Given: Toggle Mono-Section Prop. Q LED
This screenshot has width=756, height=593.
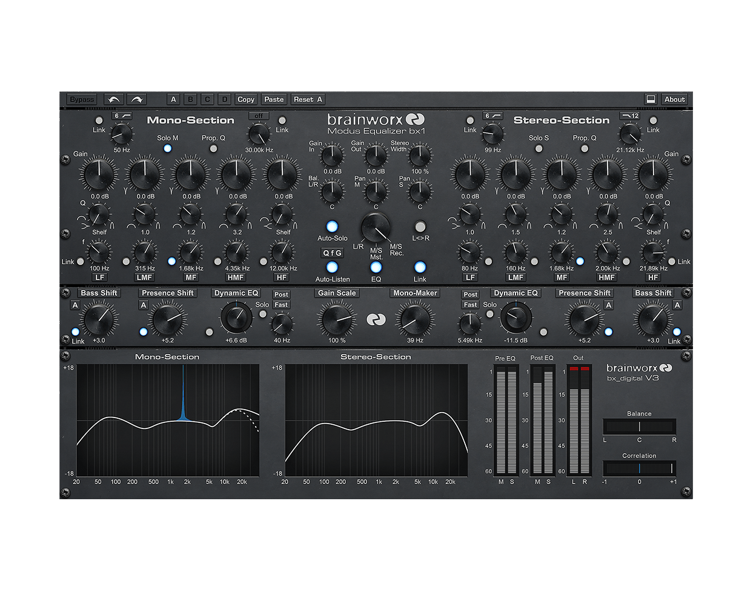Looking at the screenshot, I should [x=213, y=148].
